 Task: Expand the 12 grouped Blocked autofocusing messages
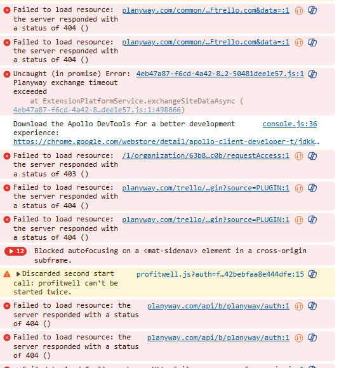15,251
